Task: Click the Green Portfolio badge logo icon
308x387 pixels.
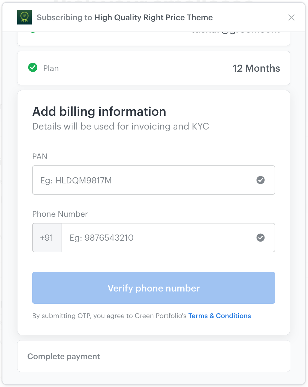Action: (x=24, y=17)
